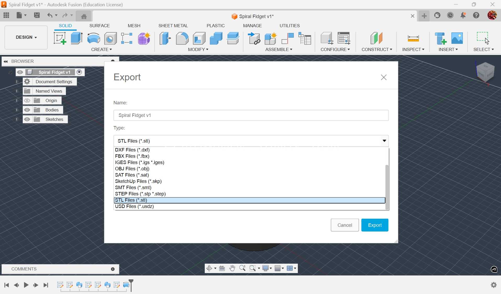Hide the Sketches folder
The height and width of the screenshot is (294, 501).
27,119
